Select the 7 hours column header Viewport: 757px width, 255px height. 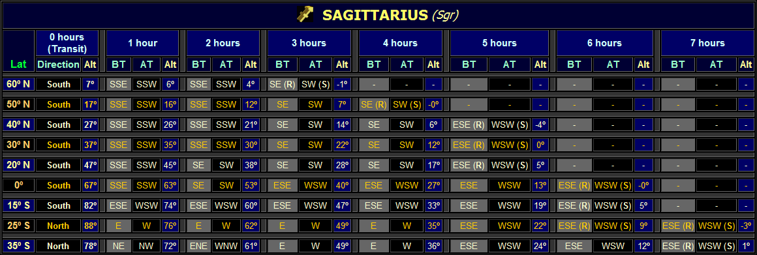[707, 43]
